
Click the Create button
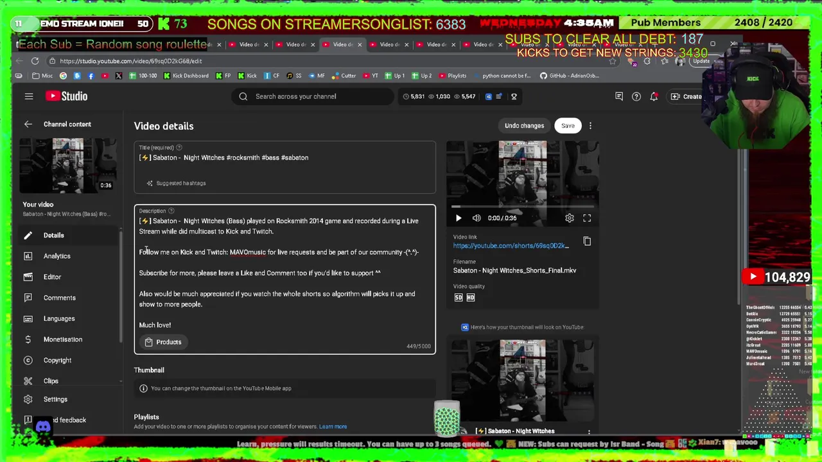click(686, 96)
